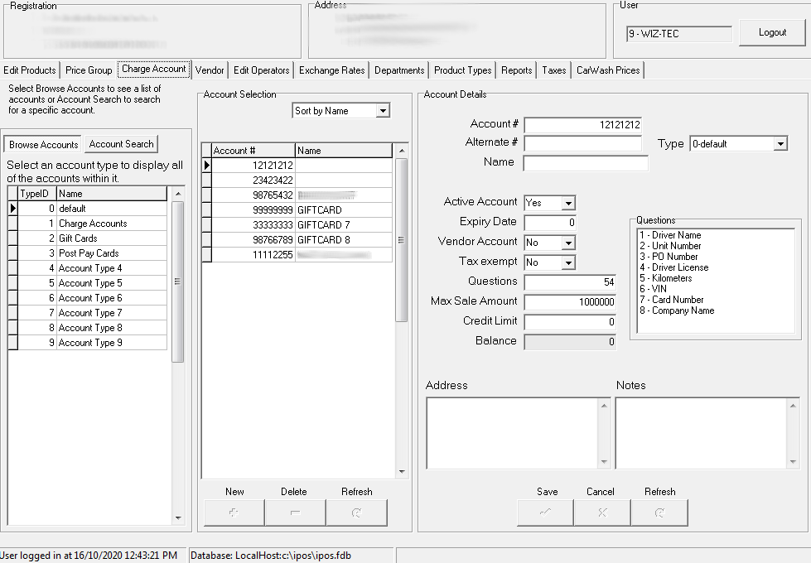Screen dimensions: 811x563
Task: Click the minus icon to delete account
Action: (x=294, y=512)
